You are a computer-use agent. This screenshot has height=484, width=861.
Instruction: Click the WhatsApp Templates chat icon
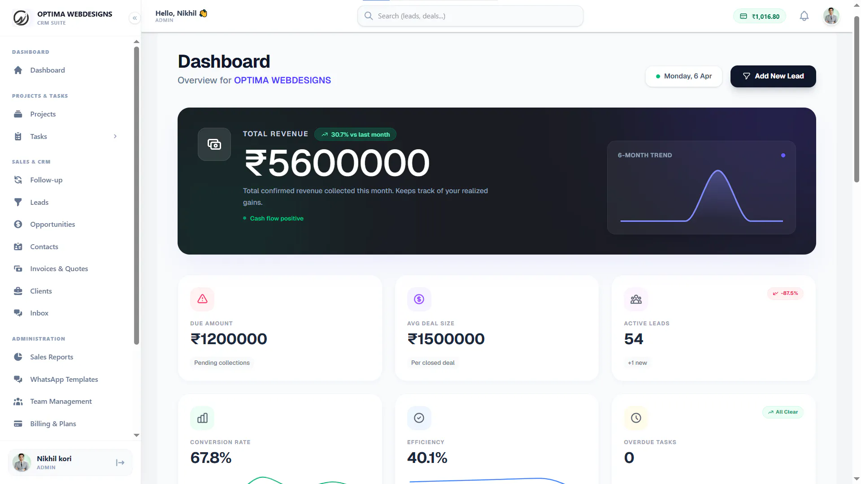18,380
